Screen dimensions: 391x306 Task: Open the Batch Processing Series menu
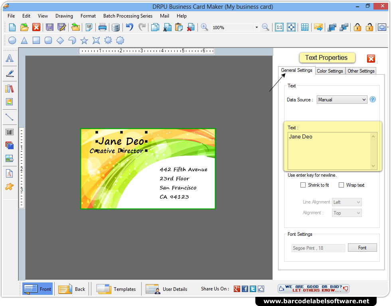[x=128, y=16]
